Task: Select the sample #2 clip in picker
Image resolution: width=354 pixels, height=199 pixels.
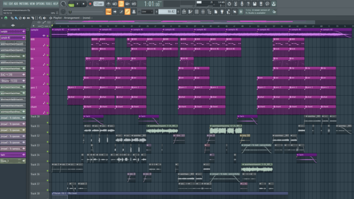Action: click(13, 38)
